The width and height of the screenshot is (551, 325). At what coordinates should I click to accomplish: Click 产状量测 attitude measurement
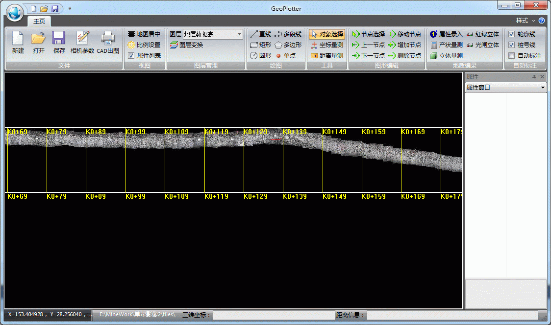pos(446,45)
